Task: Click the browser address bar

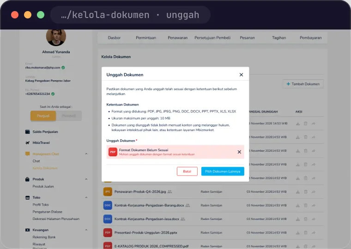Action: click(x=131, y=15)
